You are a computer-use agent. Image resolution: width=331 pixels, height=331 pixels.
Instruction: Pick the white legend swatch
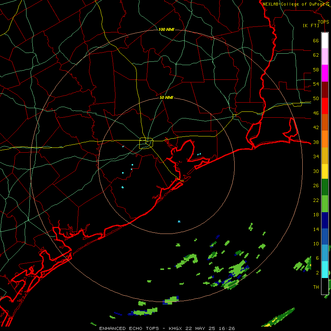[325, 40]
